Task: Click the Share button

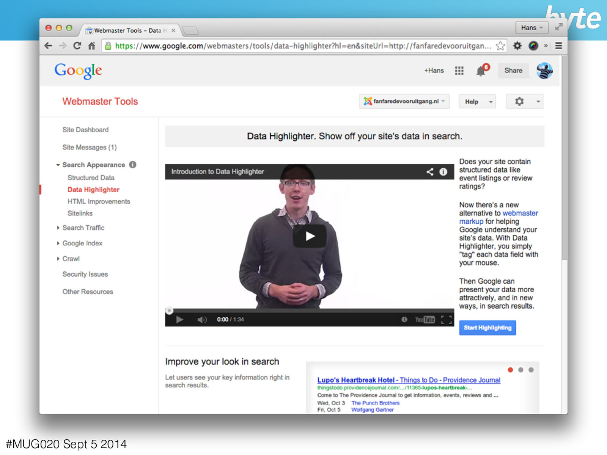Action: click(513, 71)
